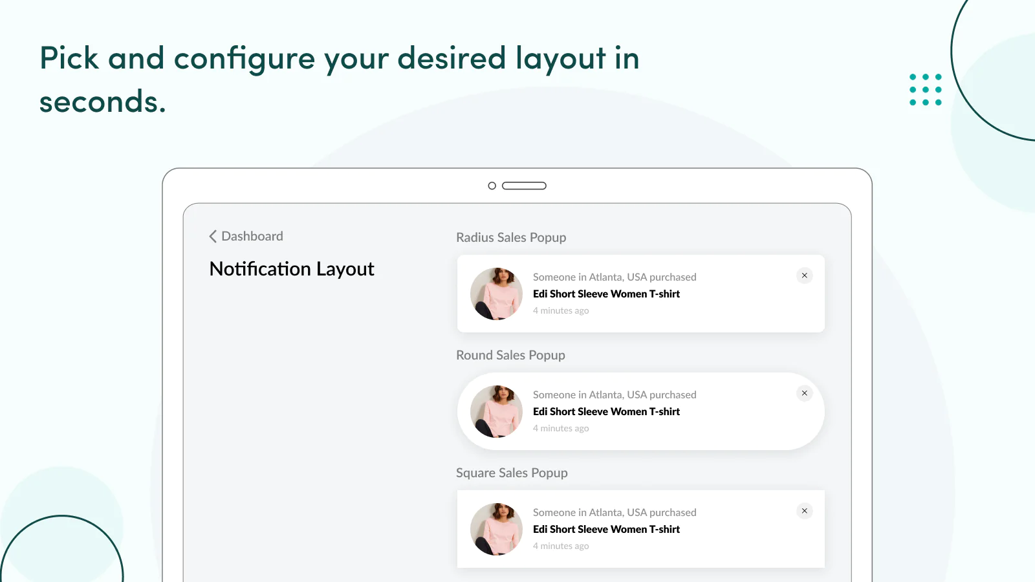Choose the Round Sales Popup layout card
The image size is (1035, 582).
click(x=641, y=411)
